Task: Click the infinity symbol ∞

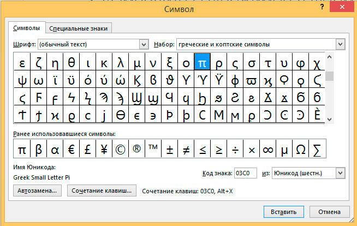Action: click(268, 149)
